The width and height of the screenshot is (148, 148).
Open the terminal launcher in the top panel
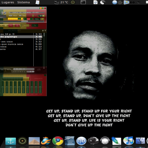click(x=83, y=2)
